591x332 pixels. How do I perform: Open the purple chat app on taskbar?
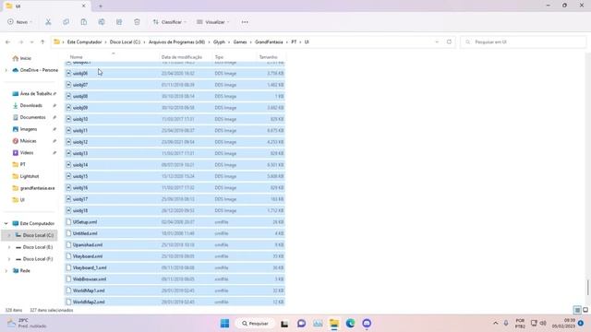coord(367,324)
